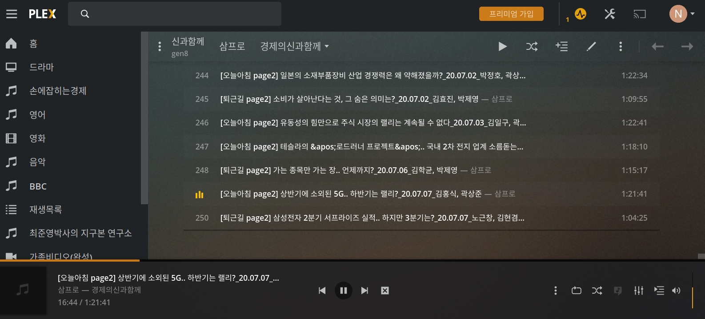Click the pencil edit icon

tap(591, 46)
